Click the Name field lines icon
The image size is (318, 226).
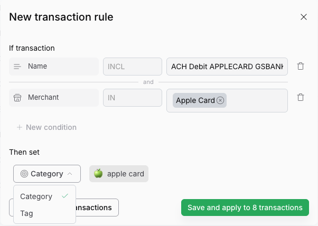click(x=17, y=67)
